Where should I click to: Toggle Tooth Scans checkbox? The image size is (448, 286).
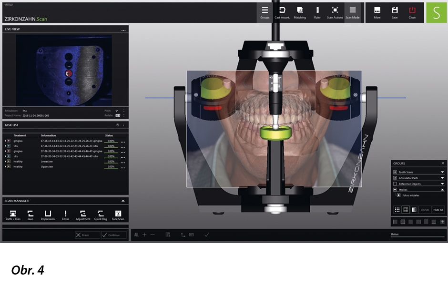(x=395, y=172)
